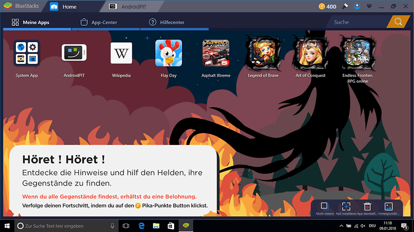This screenshot has width=414, height=232.
Task: Open Legend of Brave game
Action: (x=263, y=53)
